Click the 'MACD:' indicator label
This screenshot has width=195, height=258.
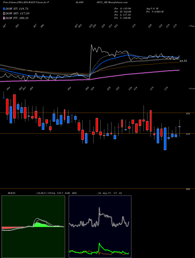11,193
